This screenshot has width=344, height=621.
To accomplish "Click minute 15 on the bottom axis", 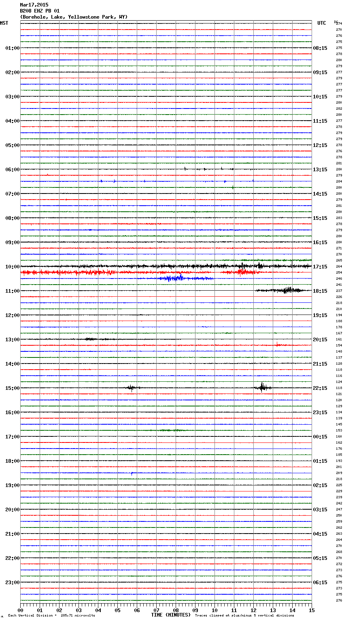I will [311, 610].
